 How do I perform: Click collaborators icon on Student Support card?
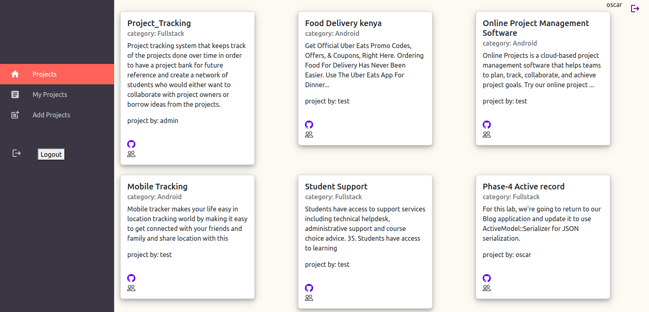pos(309,298)
